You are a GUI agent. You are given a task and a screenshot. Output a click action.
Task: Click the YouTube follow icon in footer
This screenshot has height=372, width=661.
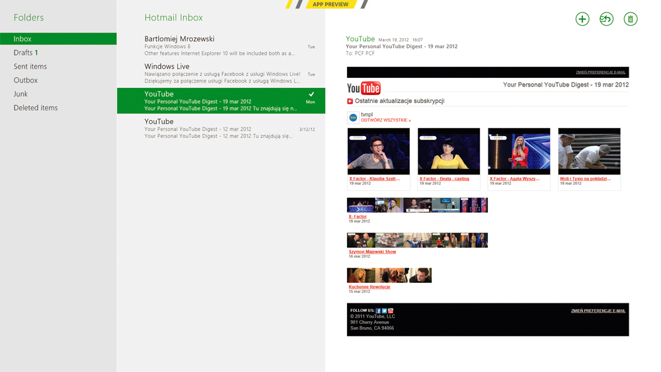[x=391, y=311]
